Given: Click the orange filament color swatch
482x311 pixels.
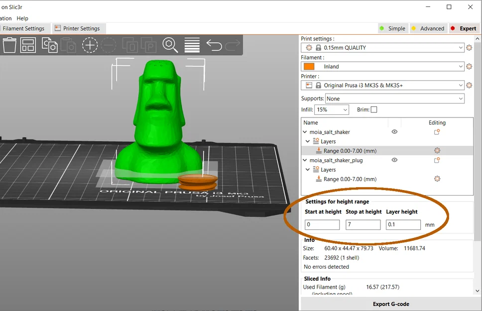Looking at the screenshot, I should 309,66.
